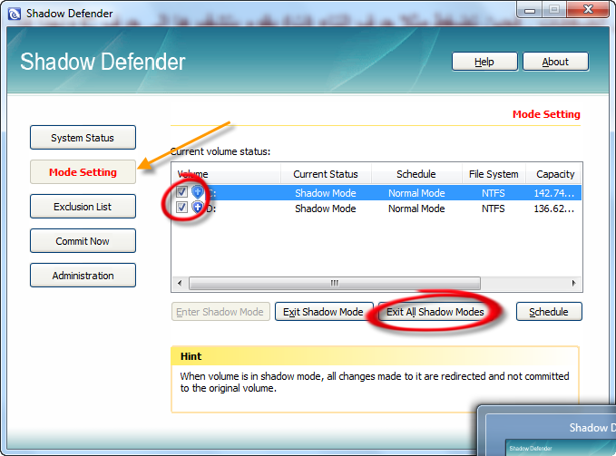Click NTFS file system cell for D:
This screenshot has width=616, height=456.
[493, 209]
